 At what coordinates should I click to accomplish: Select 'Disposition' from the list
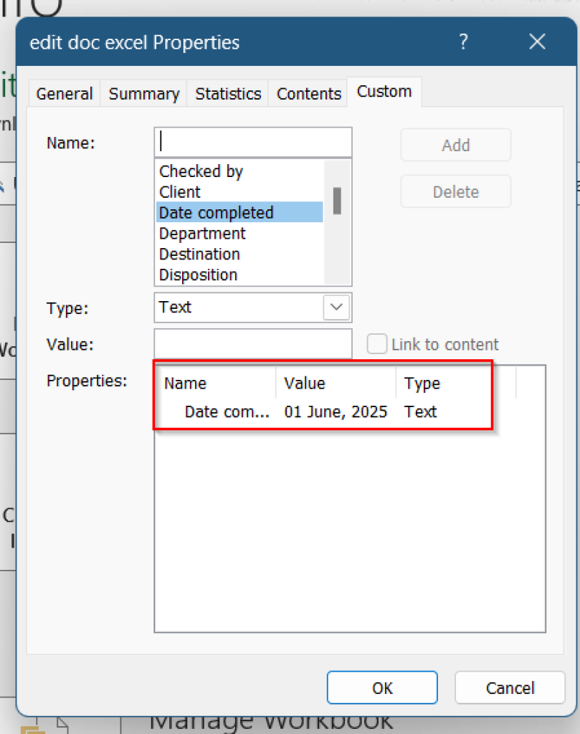(198, 275)
